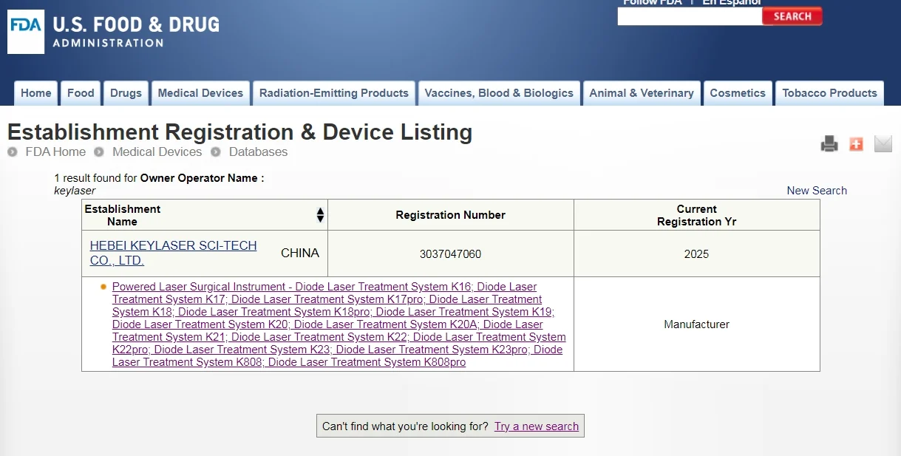Click the orange plus share icon
Viewport: 901px width, 456px height.
[856, 144]
